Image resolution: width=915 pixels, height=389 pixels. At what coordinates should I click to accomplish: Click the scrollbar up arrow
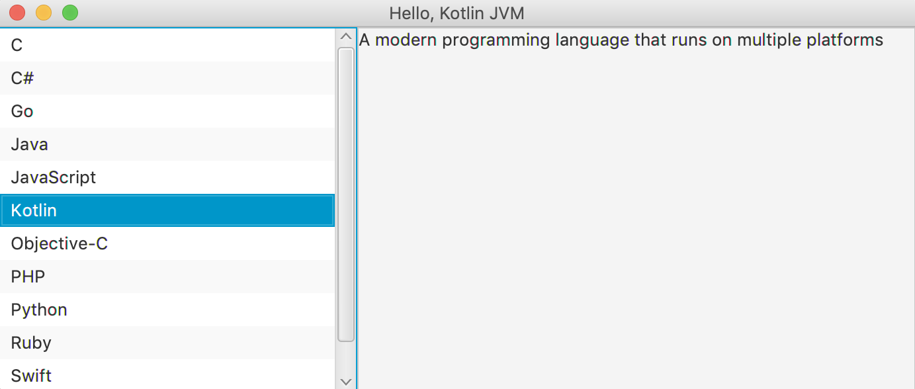pyautogui.click(x=346, y=36)
